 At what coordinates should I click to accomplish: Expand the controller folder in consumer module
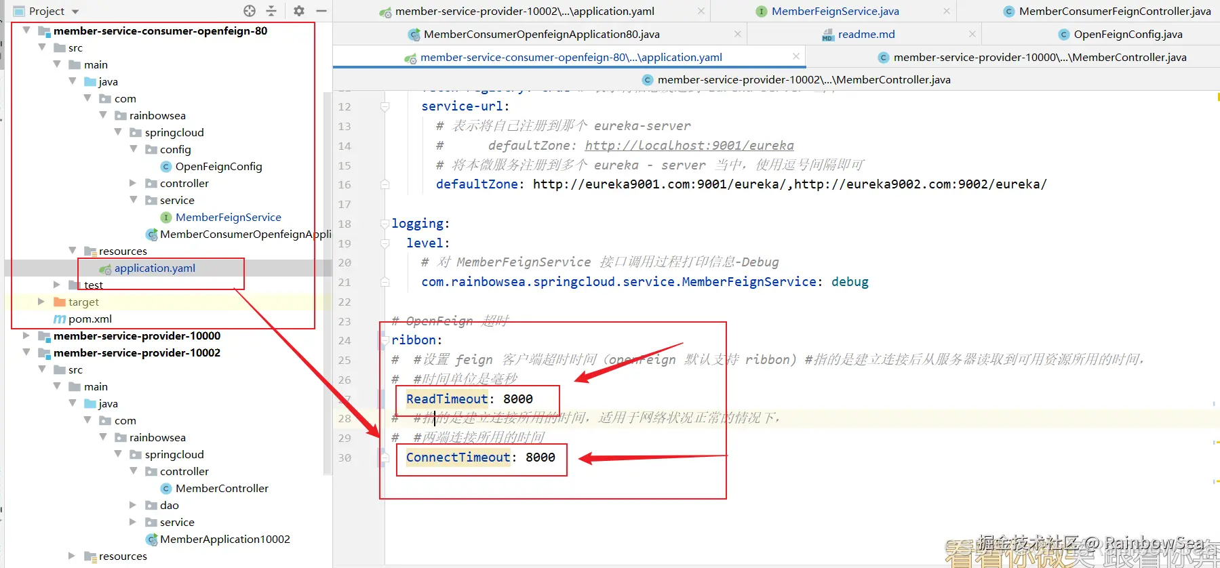pyautogui.click(x=133, y=183)
